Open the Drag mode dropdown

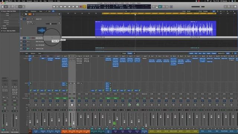(207, 11)
